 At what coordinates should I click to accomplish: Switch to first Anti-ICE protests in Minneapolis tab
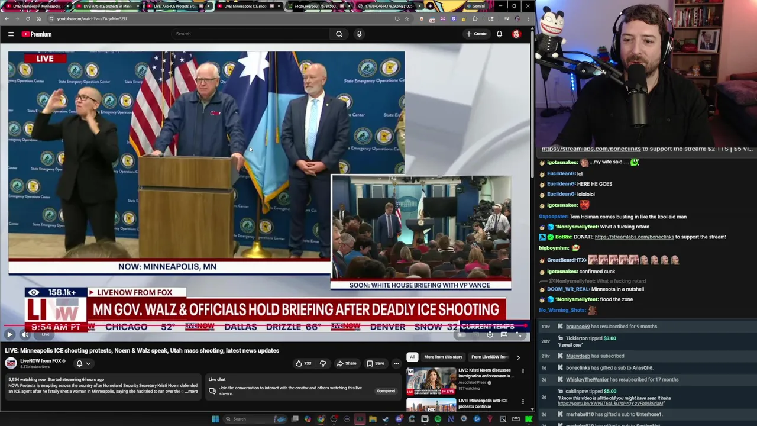click(x=108, y=6)
